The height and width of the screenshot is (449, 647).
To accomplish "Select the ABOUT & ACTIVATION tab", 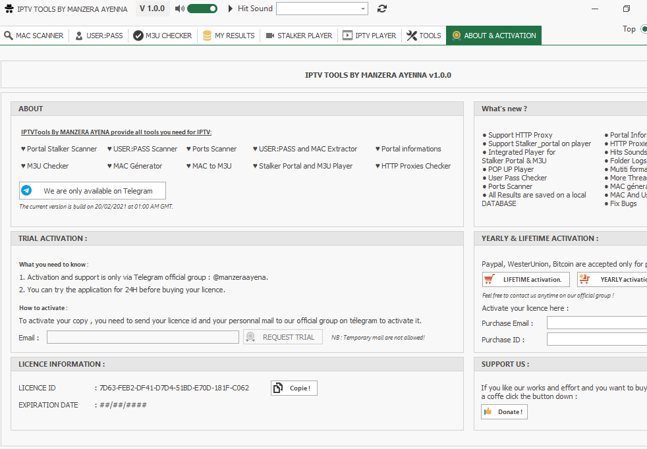I will 494,36.
